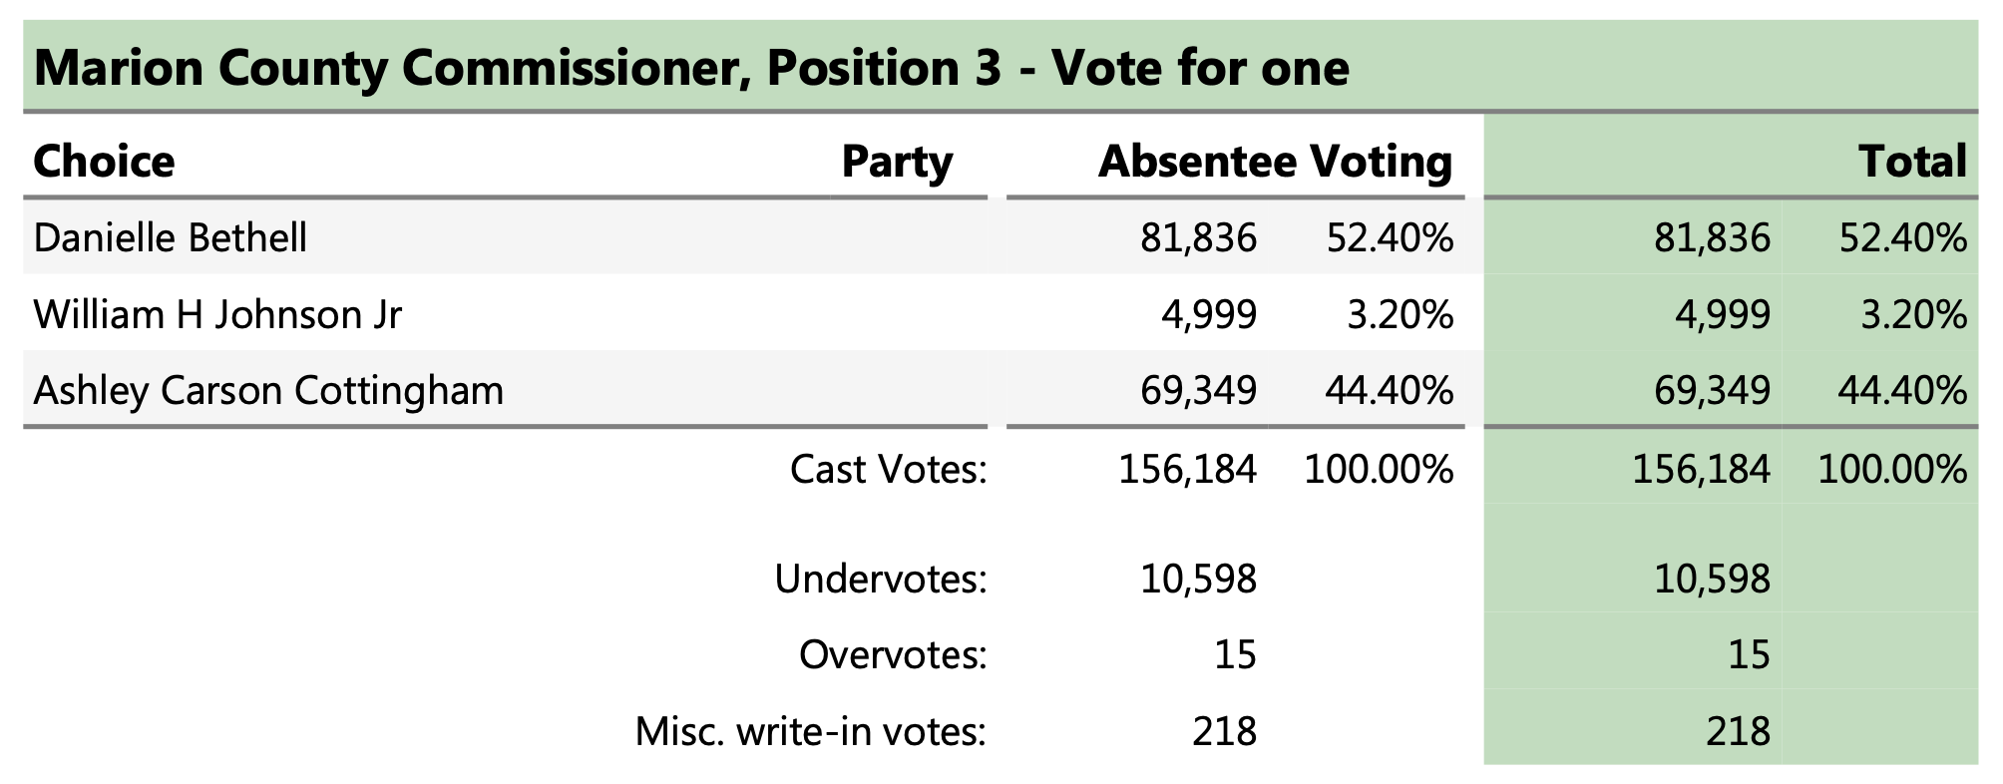Click the Cast Votes label
The image size is (2003, 784).
[x=888, y=469]
